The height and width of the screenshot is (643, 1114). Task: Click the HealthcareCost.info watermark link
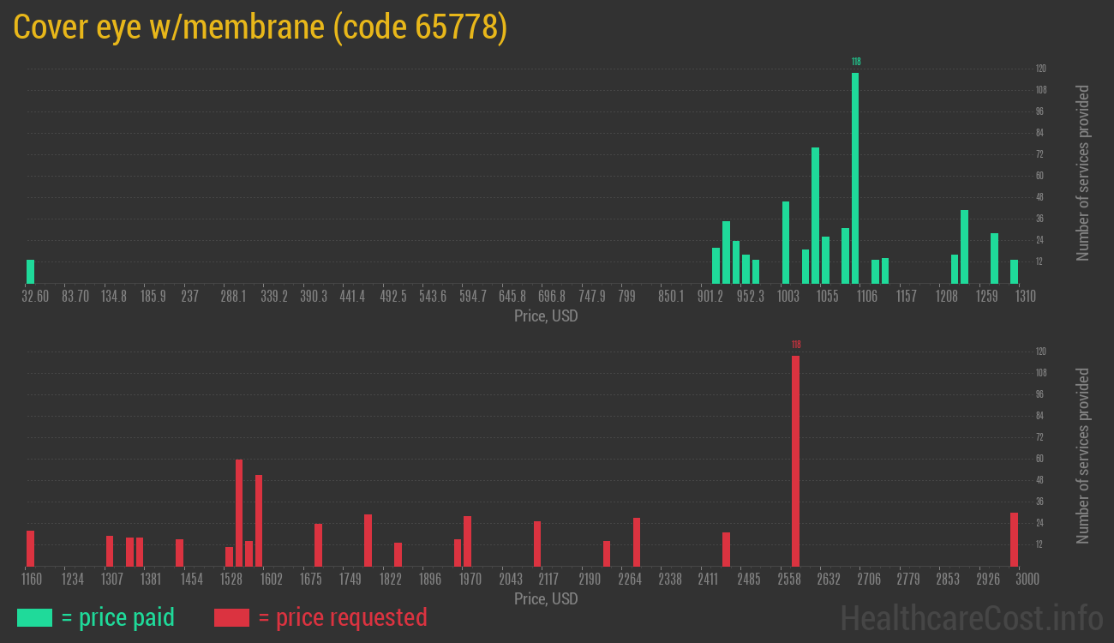point(971,617)
